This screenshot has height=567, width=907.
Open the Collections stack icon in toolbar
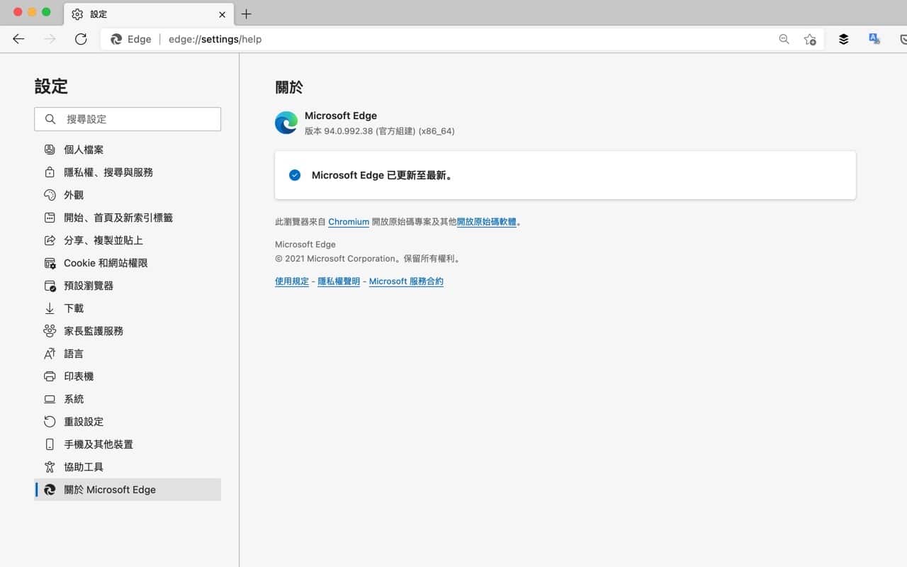tap(843, 39)
